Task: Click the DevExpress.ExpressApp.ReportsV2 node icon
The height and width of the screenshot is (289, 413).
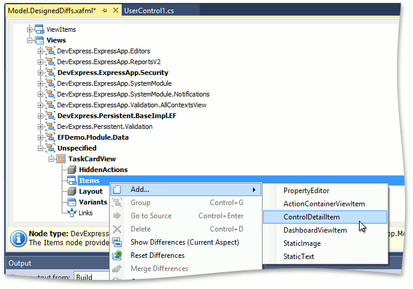Action: pyautogui.click(x=50, y=62)
